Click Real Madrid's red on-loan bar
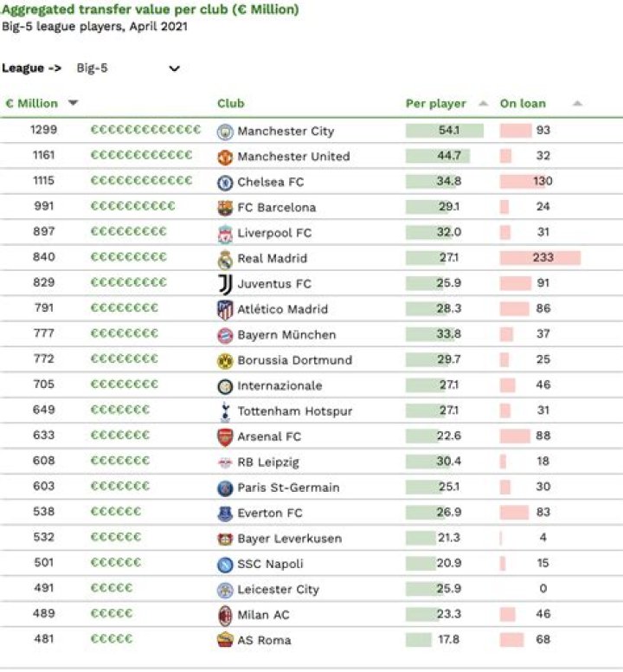 point(540,258)
